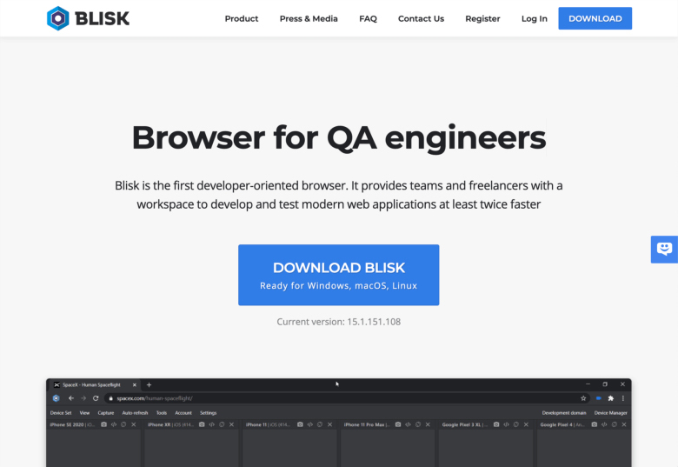Click iPhone SE 2020 rotate icon
678x467 pixels.
[123, 424]
